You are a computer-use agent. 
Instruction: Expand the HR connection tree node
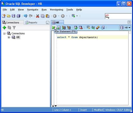9,37
